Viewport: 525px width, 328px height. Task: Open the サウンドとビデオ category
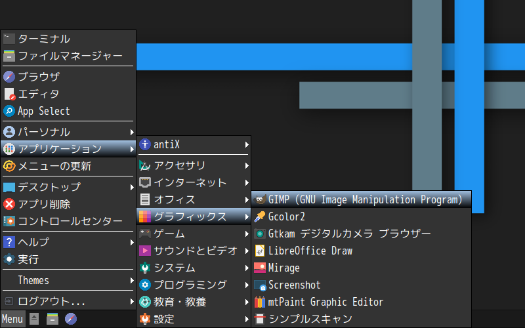click(194, 251)
